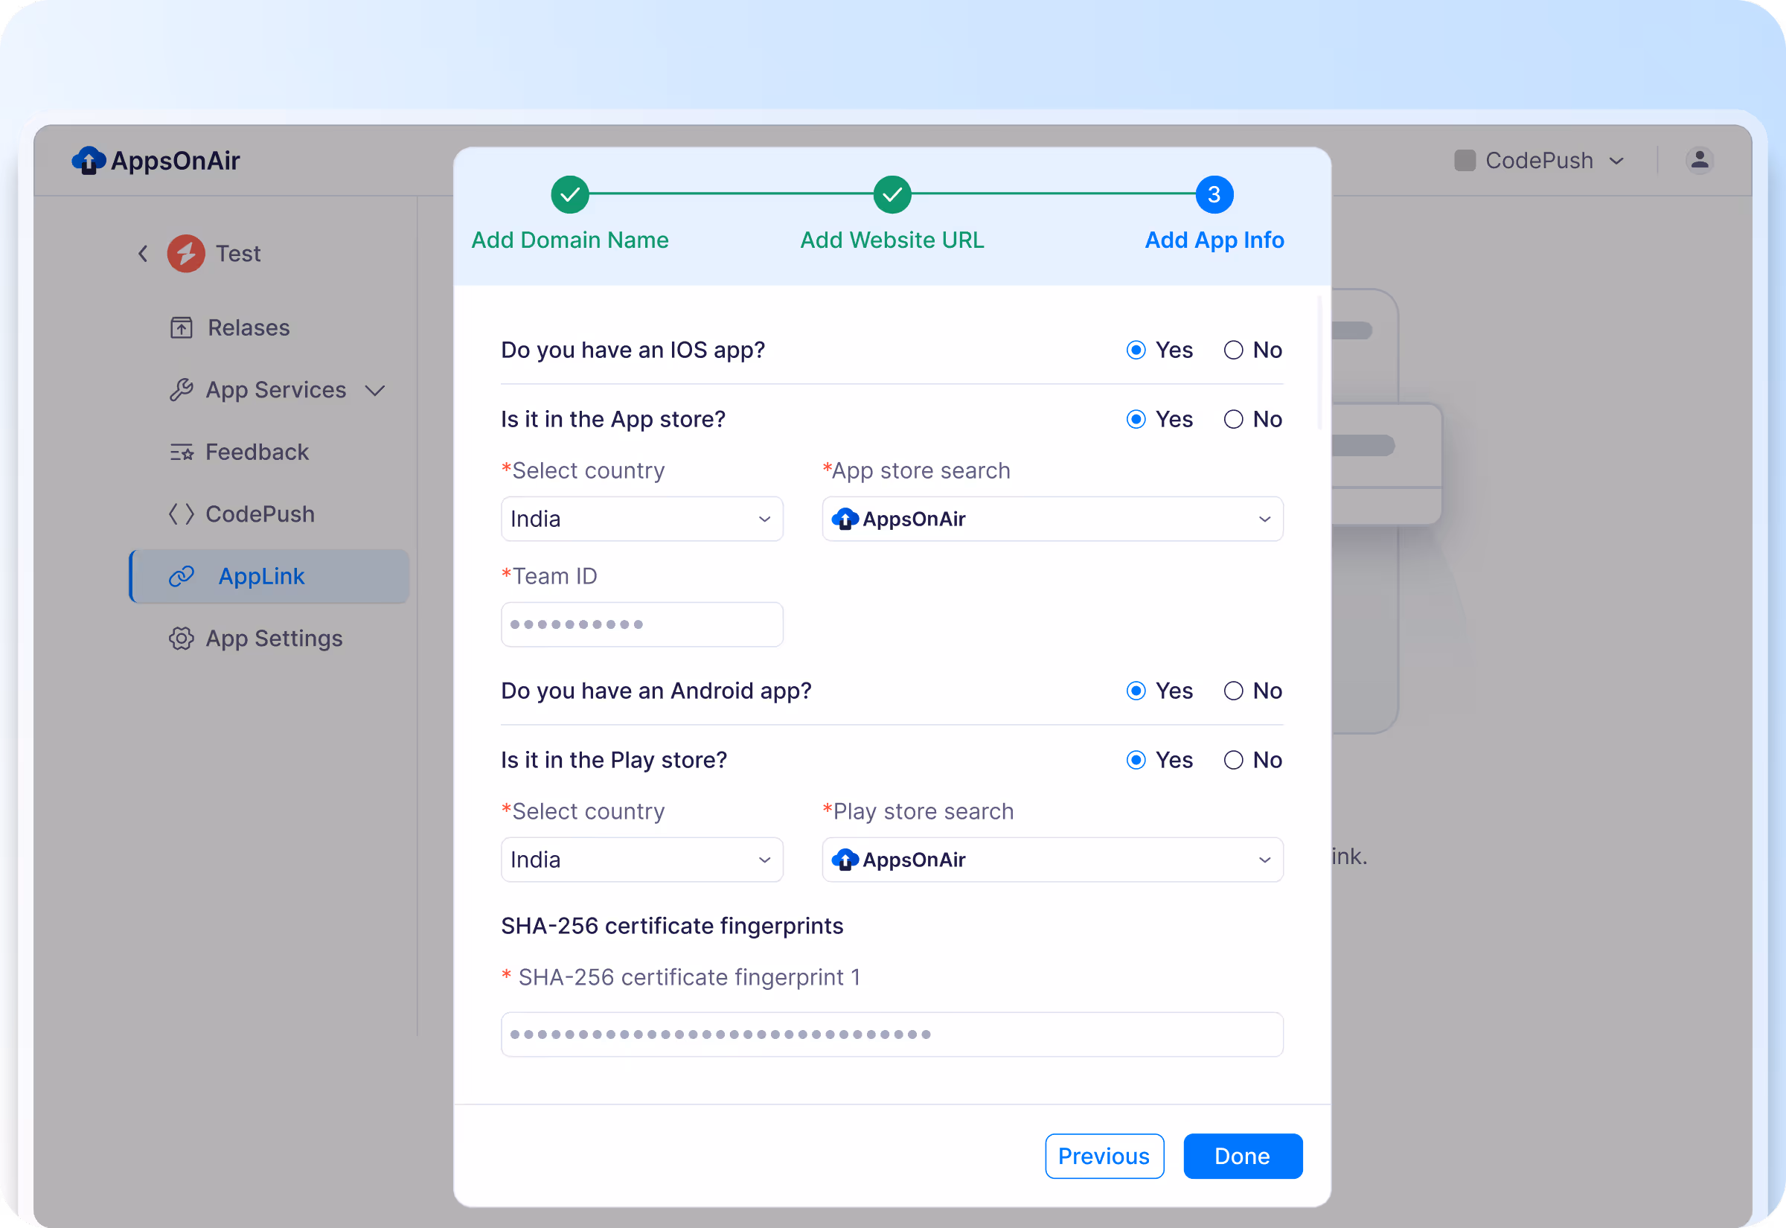Click the SHA-256 certificate fingerprint 1 field
This screenshot has width=1786, height=1228.
pyautogui.click(x=892, y=1035)
